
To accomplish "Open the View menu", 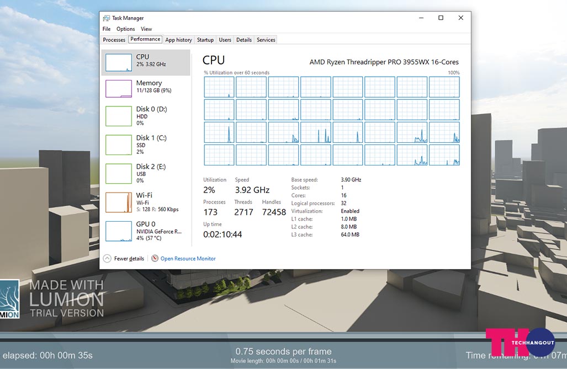I will coord(146,29).
